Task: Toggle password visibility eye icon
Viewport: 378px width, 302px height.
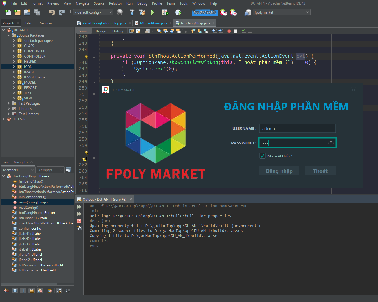Action: 331,143
